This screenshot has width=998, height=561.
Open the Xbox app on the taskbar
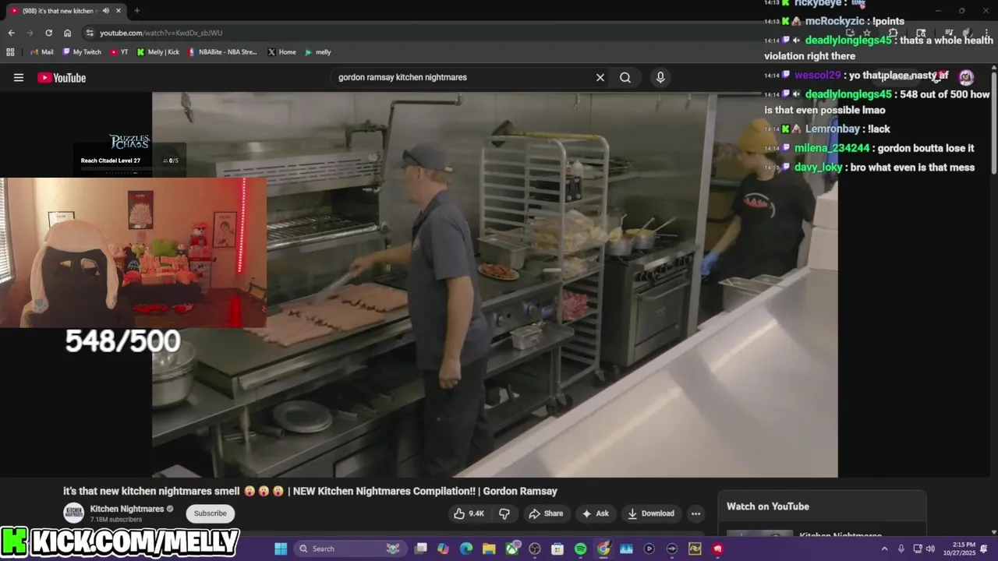pyautogui.click(x=512, y=549)
